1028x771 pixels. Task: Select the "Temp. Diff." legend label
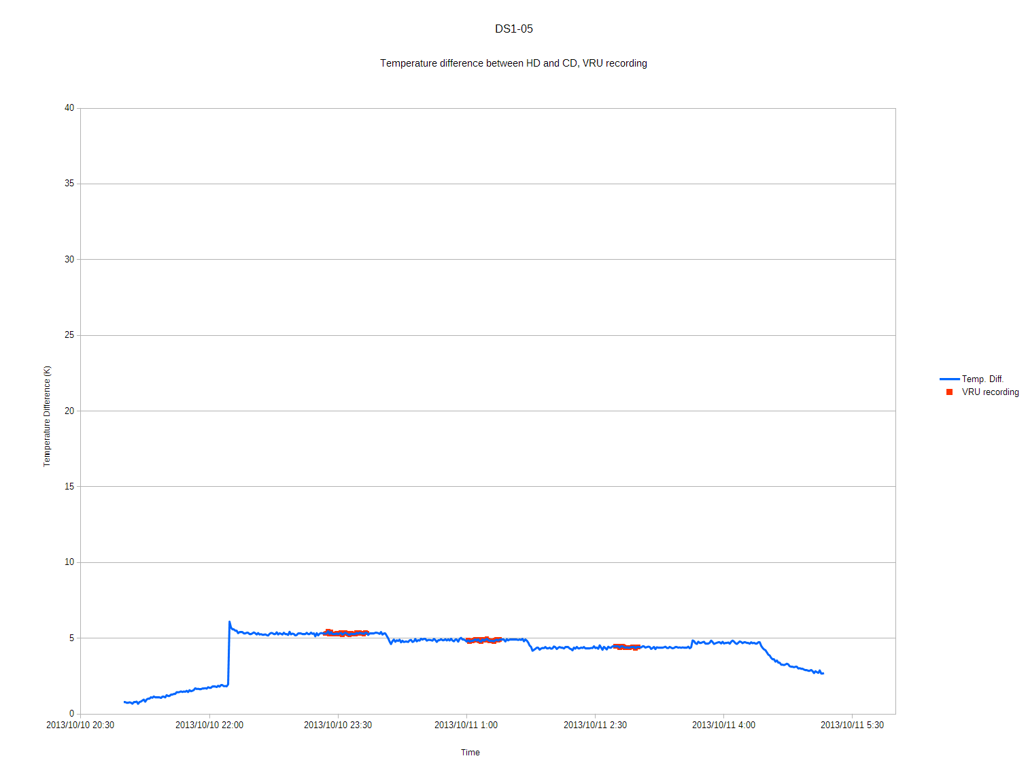point(982,379)
